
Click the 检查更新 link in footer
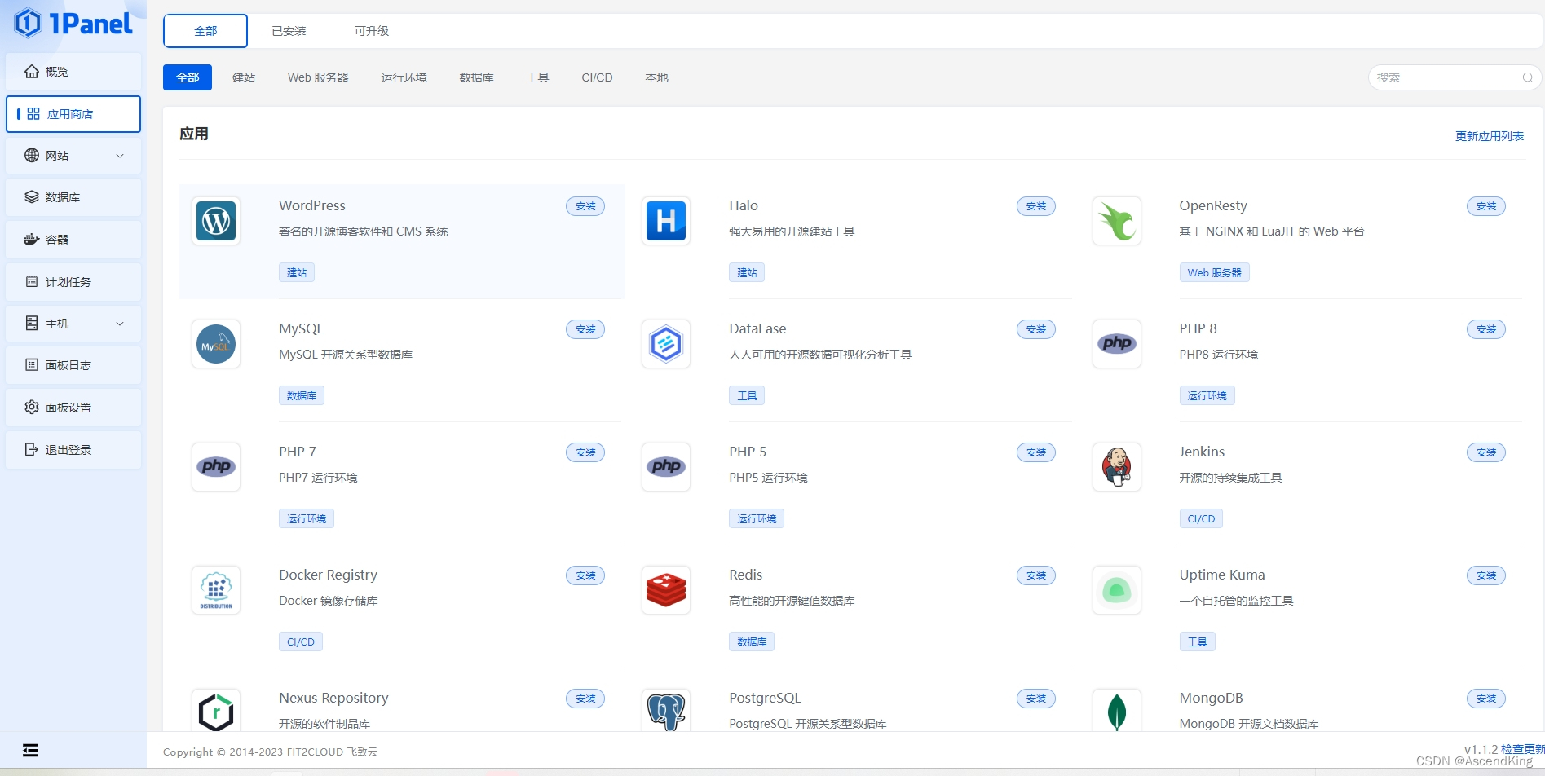1522,749
